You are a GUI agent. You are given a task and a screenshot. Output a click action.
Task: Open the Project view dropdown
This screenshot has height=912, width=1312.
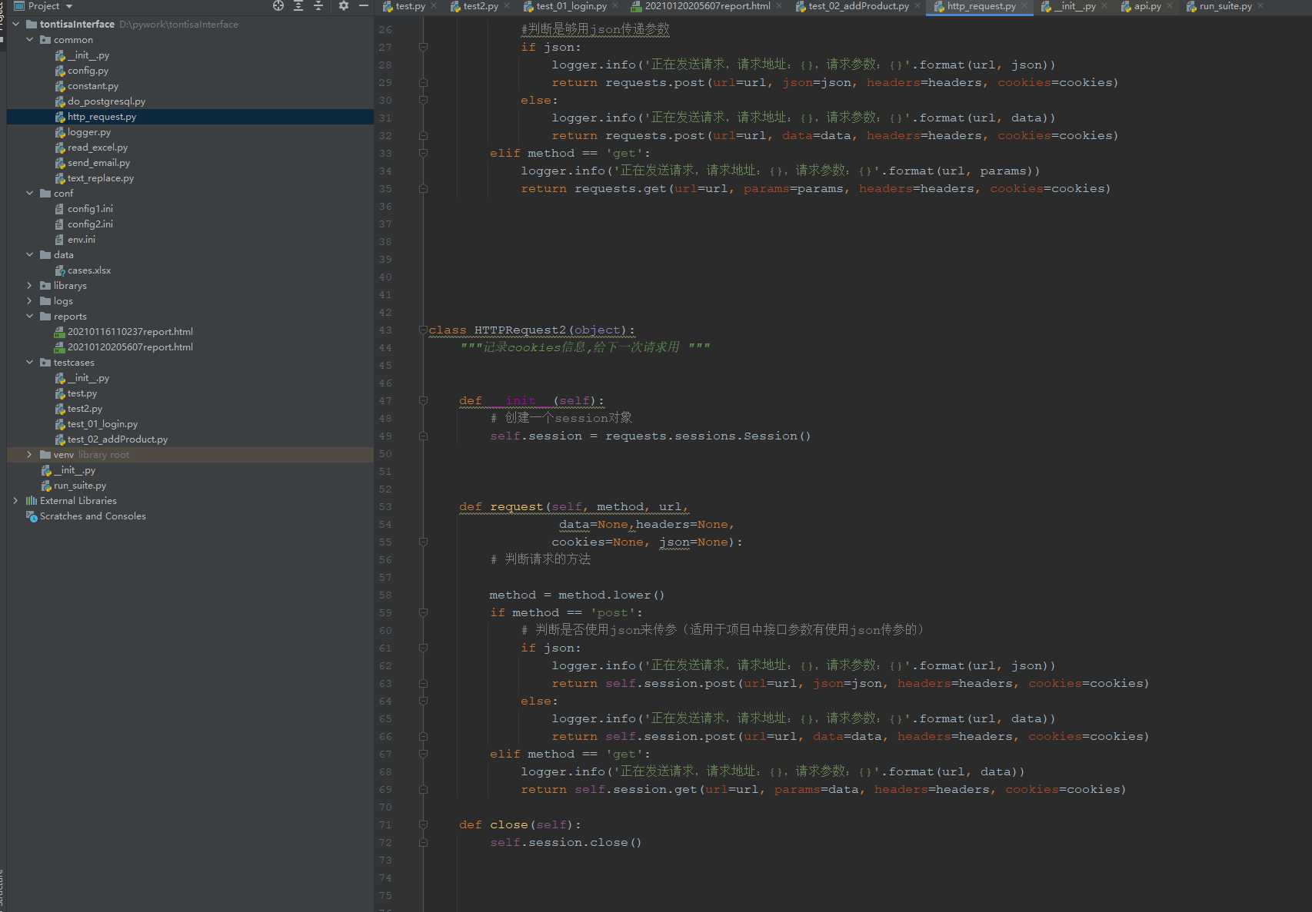point(69,6)
